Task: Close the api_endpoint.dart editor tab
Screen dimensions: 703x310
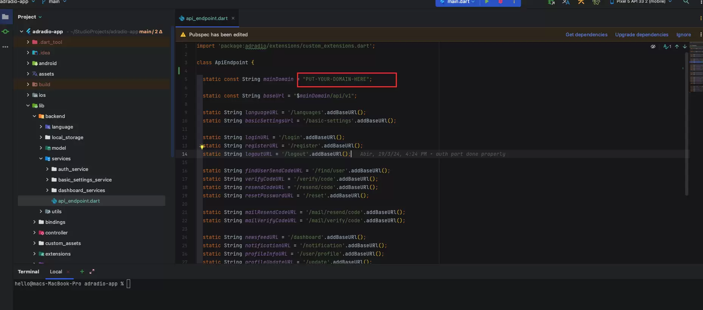Action: pos(233,18)
